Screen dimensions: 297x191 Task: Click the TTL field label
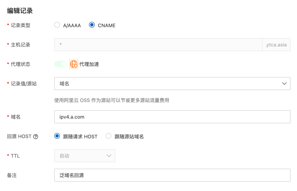(x=15, y=156)
